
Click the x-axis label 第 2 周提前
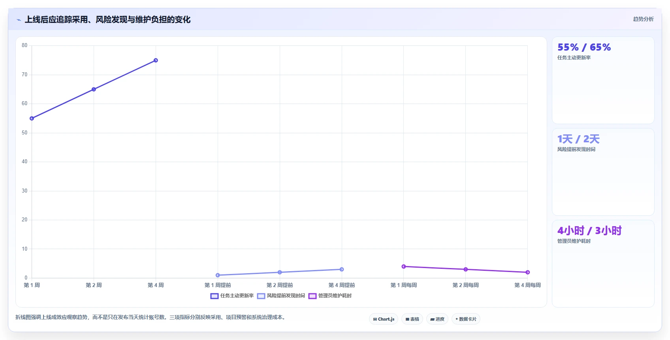[280, 285]
